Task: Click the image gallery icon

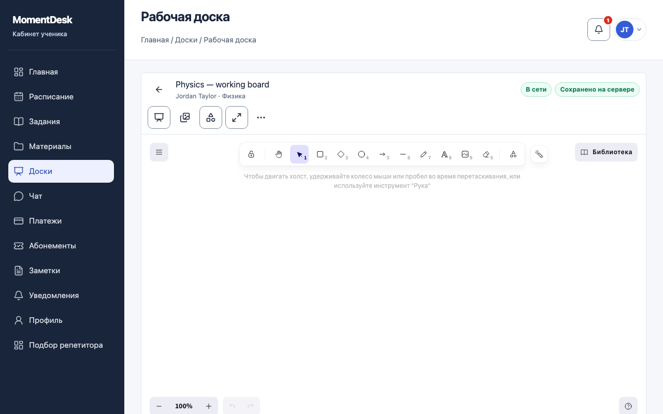Action: (x=185, y=117)
